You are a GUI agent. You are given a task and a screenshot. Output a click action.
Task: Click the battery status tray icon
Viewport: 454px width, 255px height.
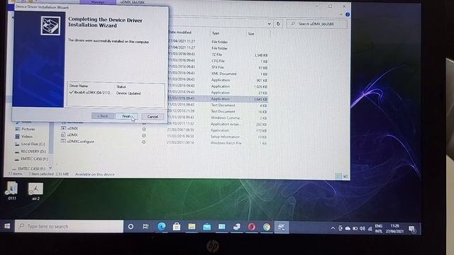tap(355, 229)
